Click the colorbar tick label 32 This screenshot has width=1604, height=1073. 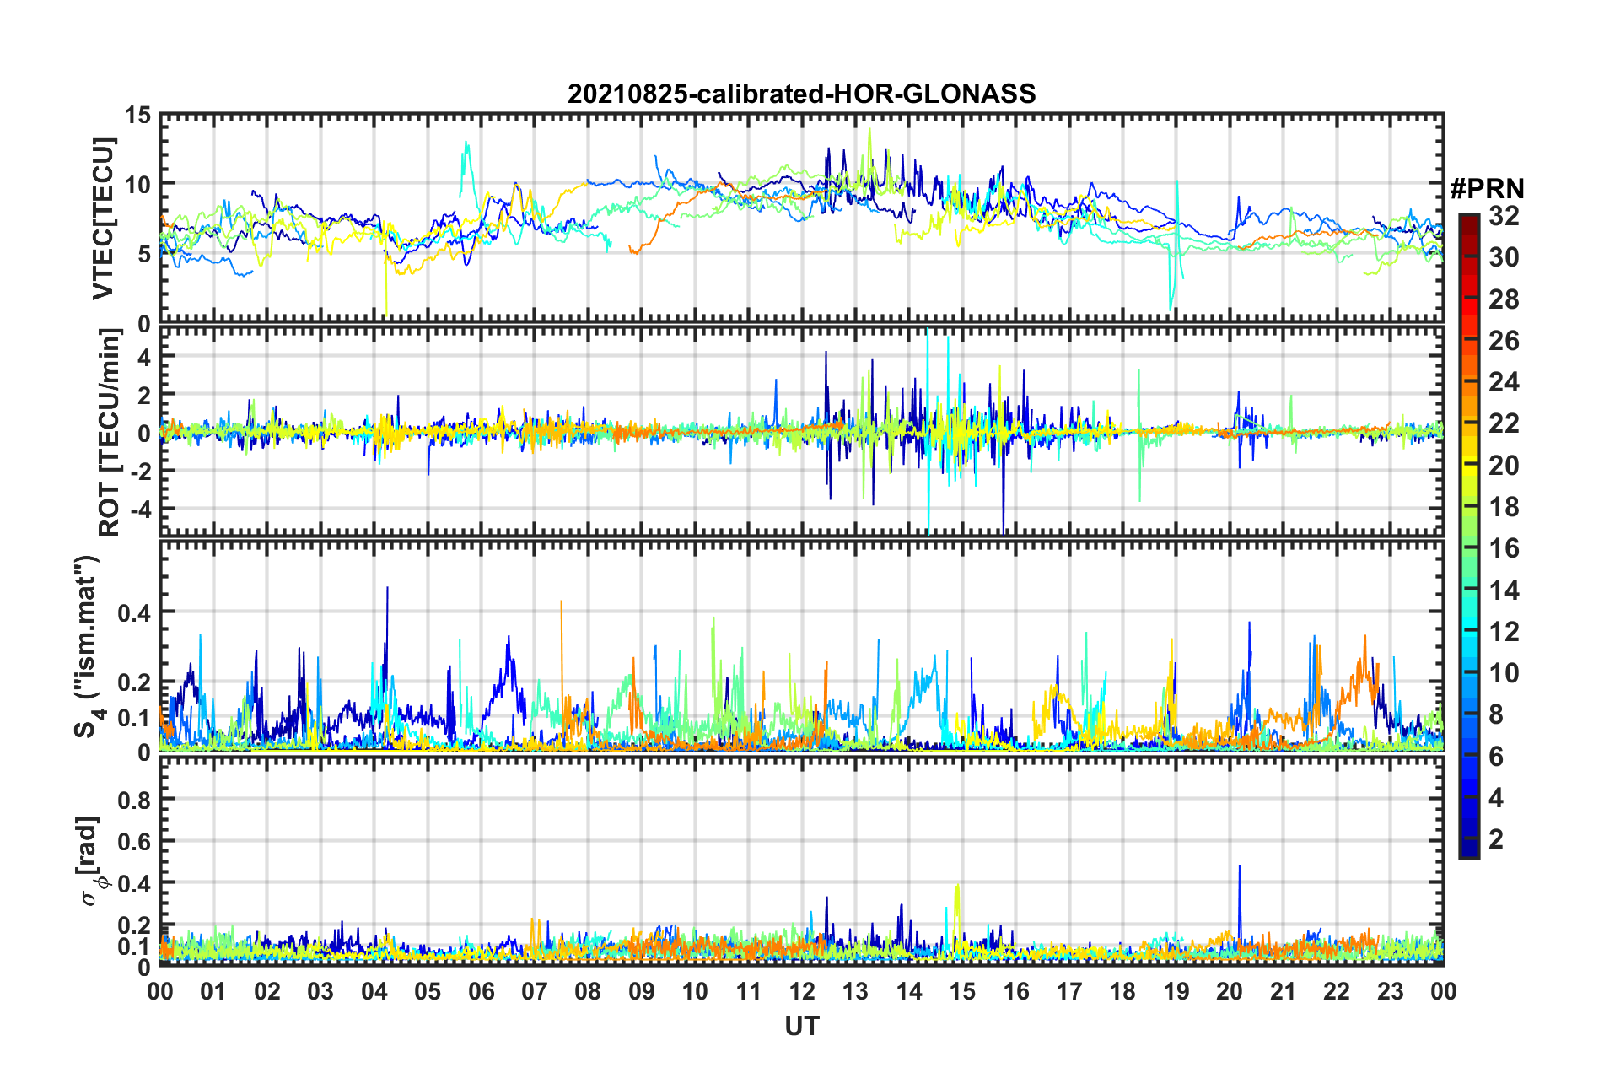click(x=1504, y=217)
